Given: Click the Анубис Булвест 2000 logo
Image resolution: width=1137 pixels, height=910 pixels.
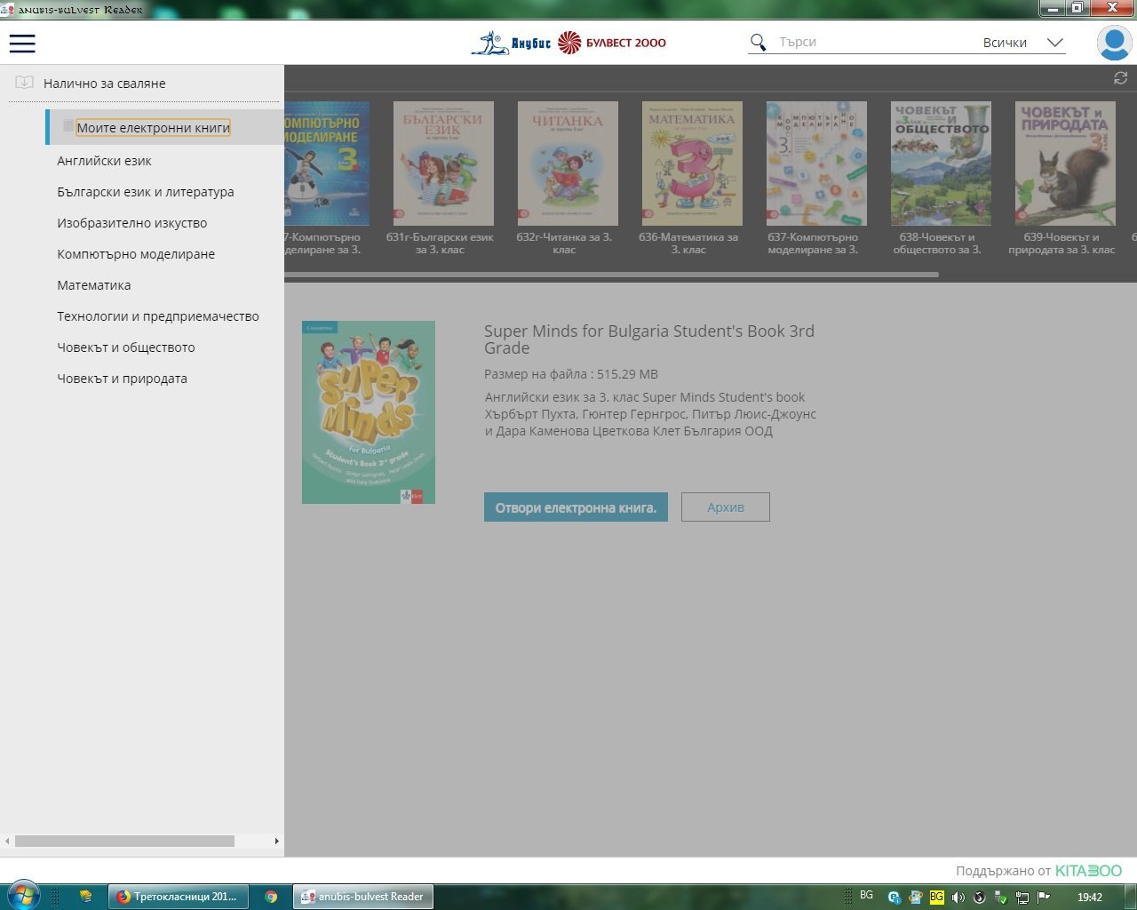Looking at the screenshot, I should point(568,43).
